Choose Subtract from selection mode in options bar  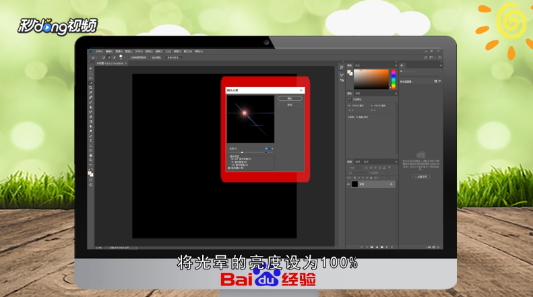(115, 57)
